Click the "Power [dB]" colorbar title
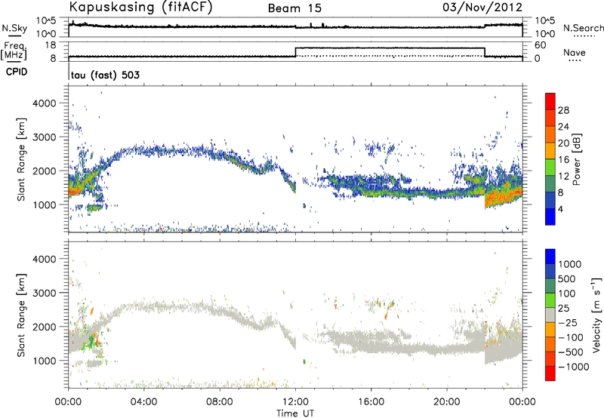The width and height of the screenshot is (604, 418). coord(576,159)
